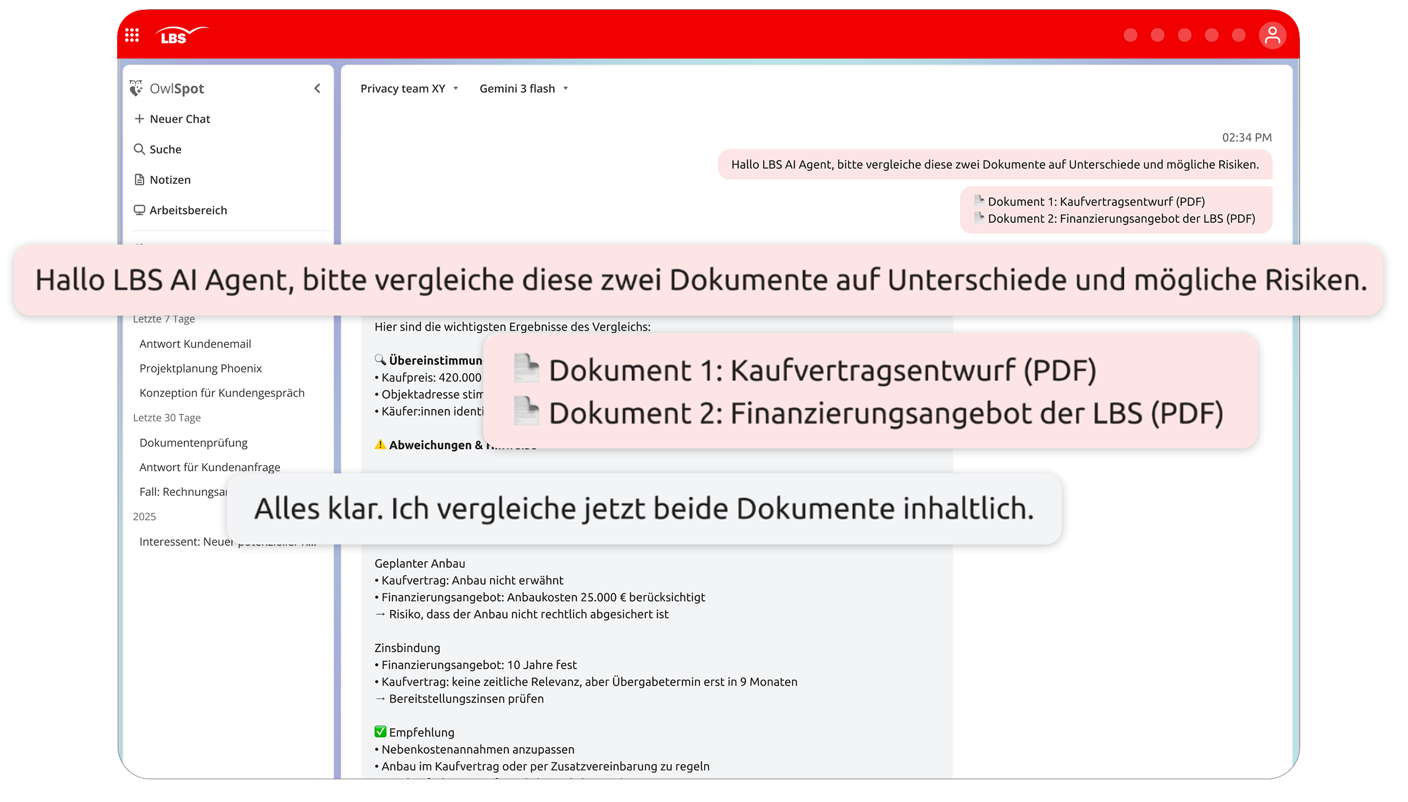The width and height of the screenshot is (1408, 802).
Task: Click the 2025 section label
Action: 144,517
